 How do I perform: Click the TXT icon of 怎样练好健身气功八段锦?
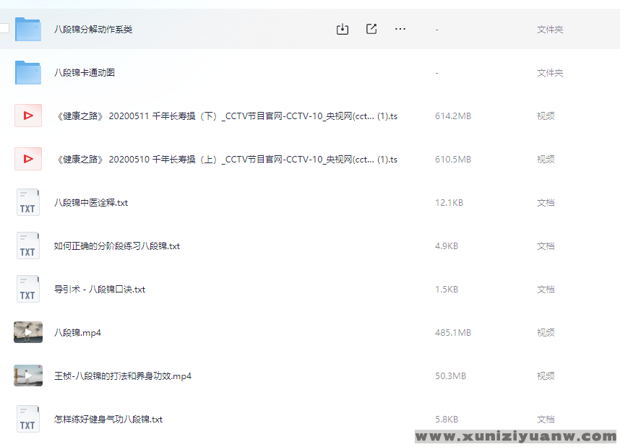pyautogui.click(x=28, y=419)
